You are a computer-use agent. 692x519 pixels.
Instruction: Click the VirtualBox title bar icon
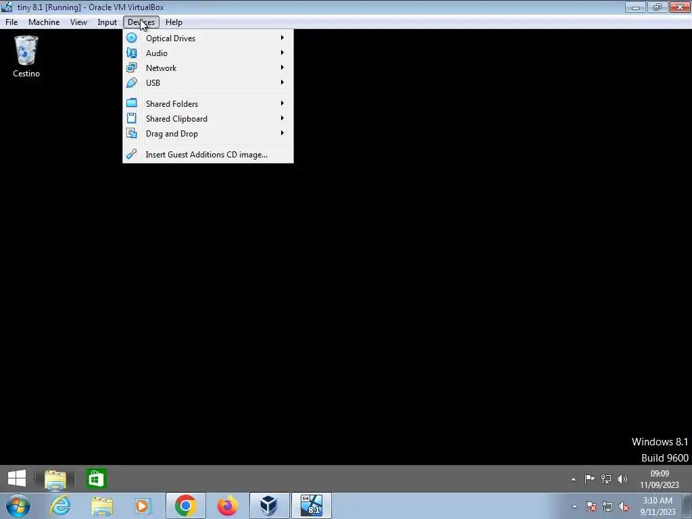point(7,7)
